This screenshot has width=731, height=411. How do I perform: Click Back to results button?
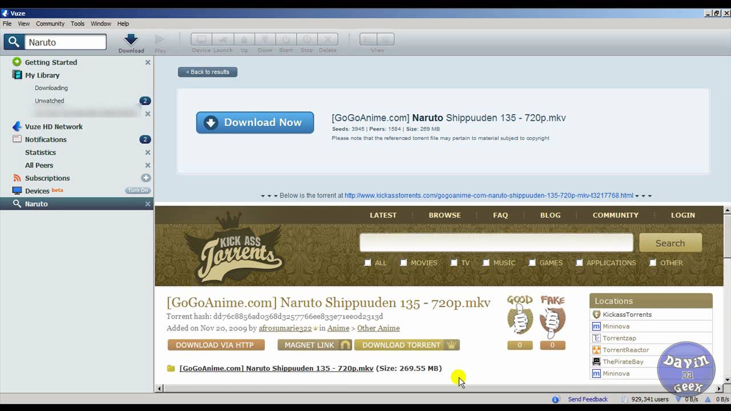(x=207, y=72)
